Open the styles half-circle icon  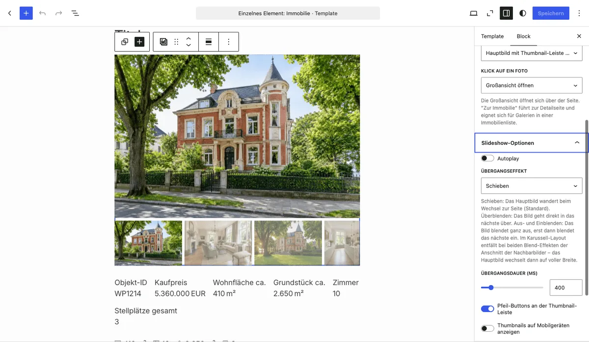tap(522, 13)
